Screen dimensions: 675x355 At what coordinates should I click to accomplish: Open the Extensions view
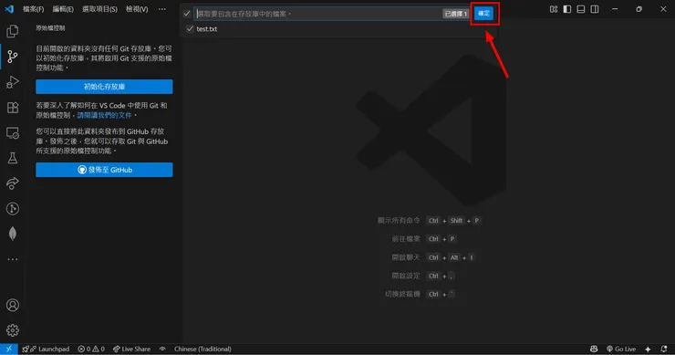coord(13,108)
